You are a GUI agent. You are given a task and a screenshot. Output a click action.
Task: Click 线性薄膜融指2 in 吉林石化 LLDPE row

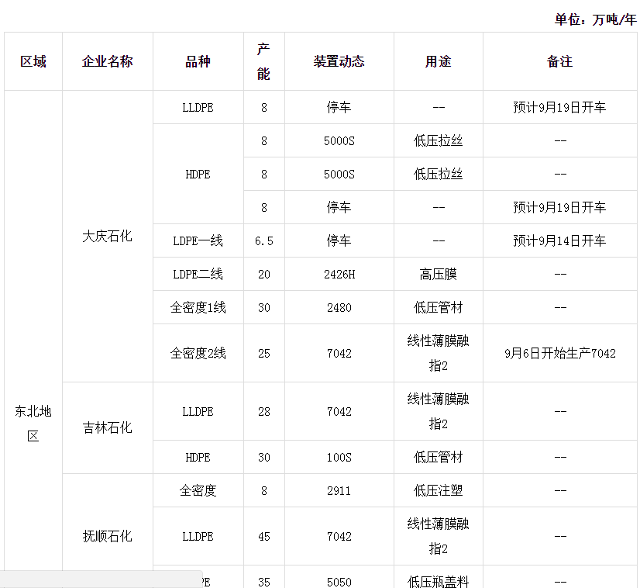(438, 411)
